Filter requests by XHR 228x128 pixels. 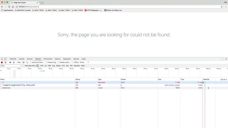tap(42, 66)
